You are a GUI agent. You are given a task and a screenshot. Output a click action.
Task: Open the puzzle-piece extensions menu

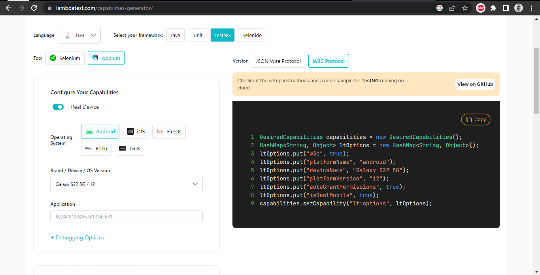click(493, 8)
